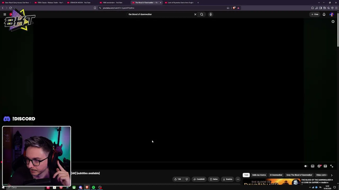Viewport: 339px width, 190px height.
Task: Save the video with Salva
Action: pos(214,179)
